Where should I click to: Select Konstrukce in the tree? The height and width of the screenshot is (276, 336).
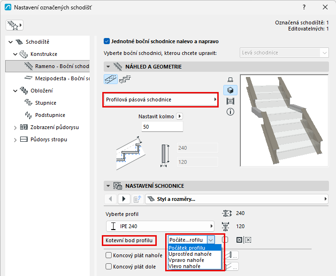click(44, 54)
